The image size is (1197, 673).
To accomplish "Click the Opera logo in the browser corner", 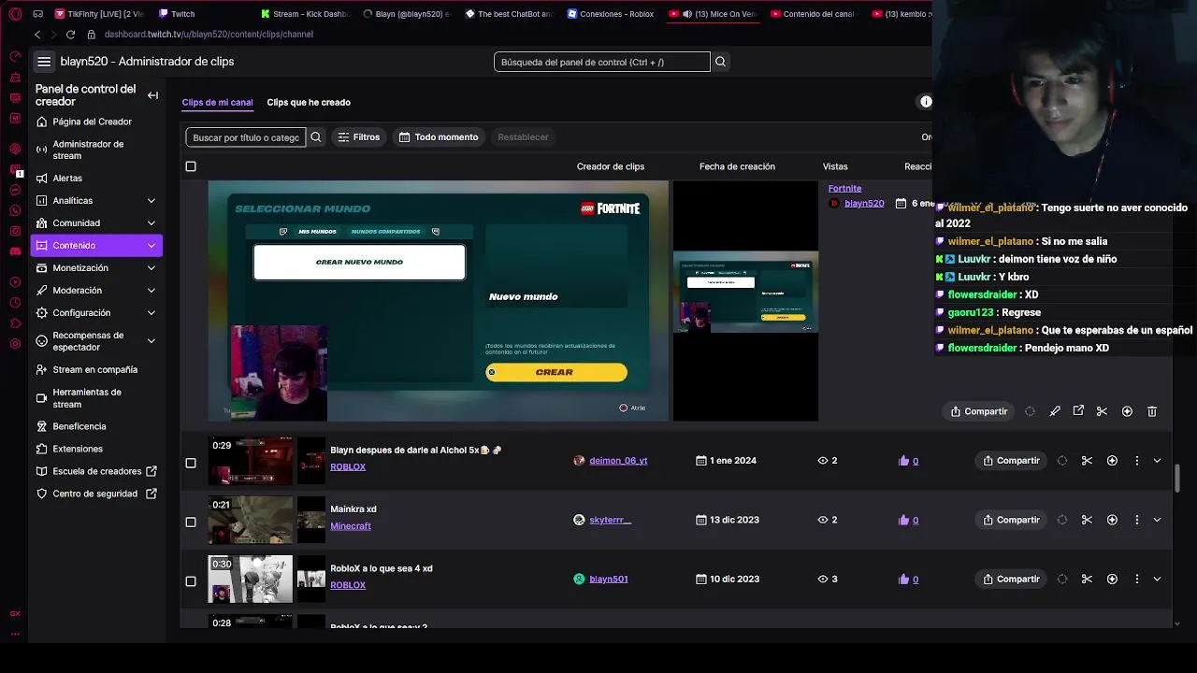I will tap(15, 14).
